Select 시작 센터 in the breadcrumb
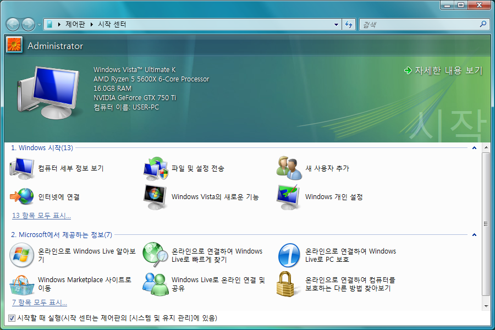The height and width of the screenshot is (330, 495). pyautogui.click(x=112, y=24)
